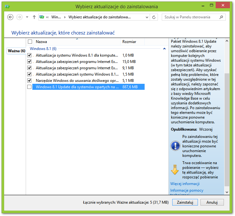Image resolution: width=235 pixels, height=216 pixels.
Task: Click the yellow download arrow icon
Action: pyautogui.click(x=175, y=170)
